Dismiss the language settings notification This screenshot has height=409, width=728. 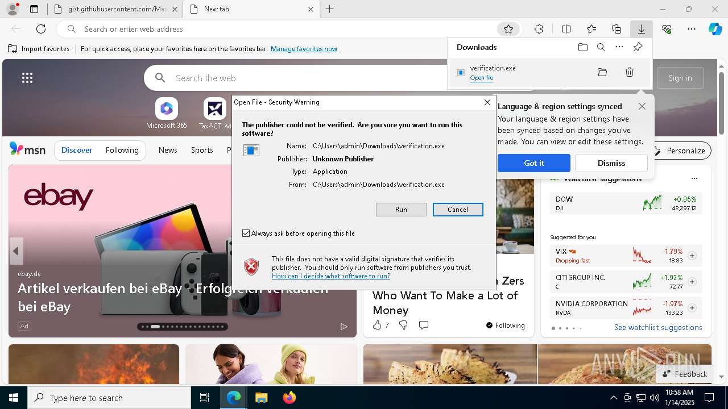pyautogui.click(x=611, y=163)
